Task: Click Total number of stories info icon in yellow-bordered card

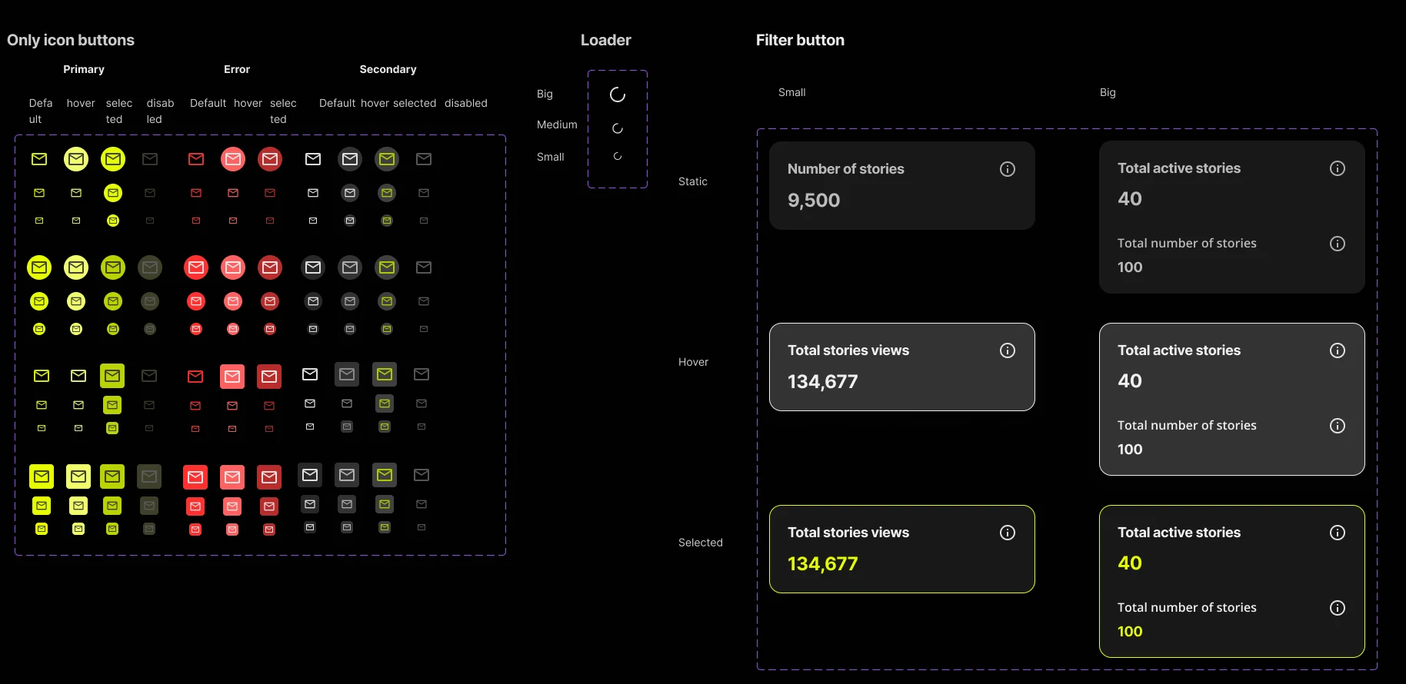Action: tap(1338, 608)
